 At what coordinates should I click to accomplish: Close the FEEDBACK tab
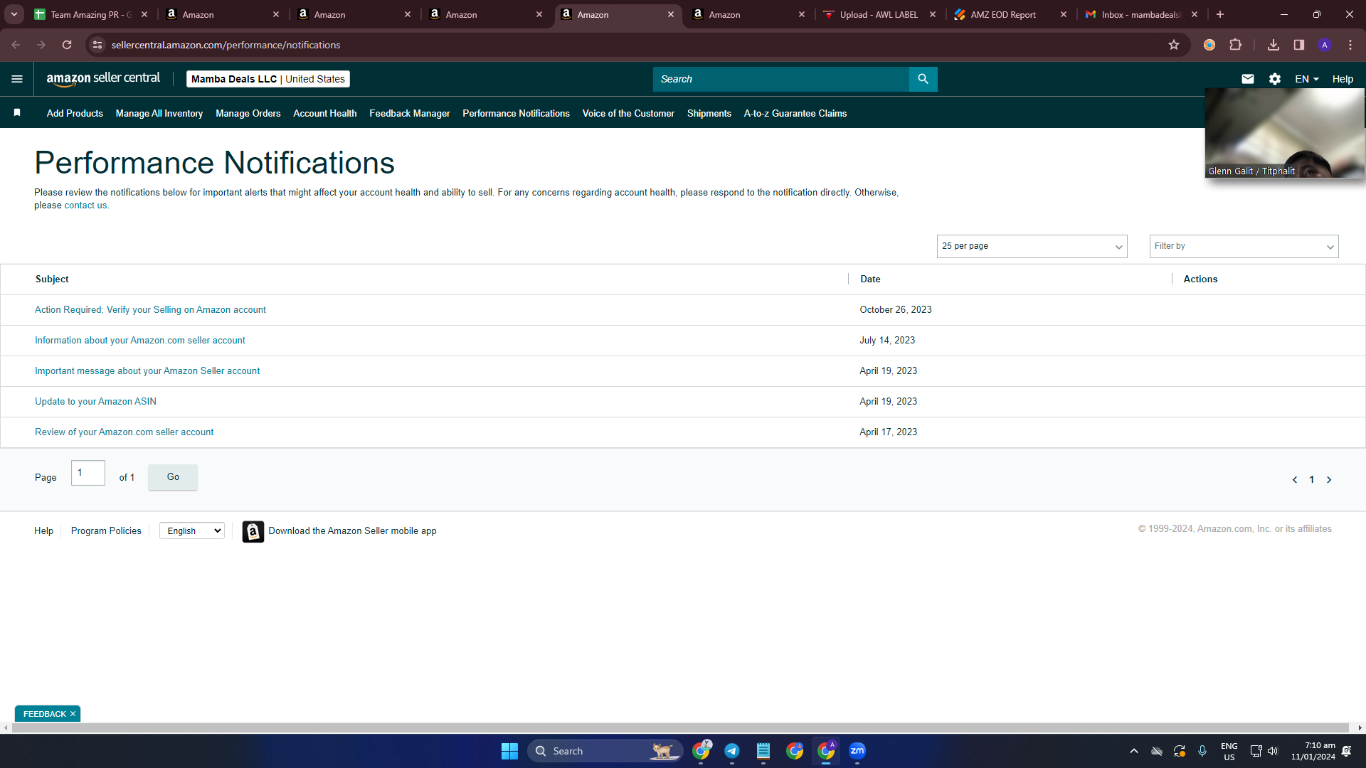pyautogui.click(x=73, y=714)
